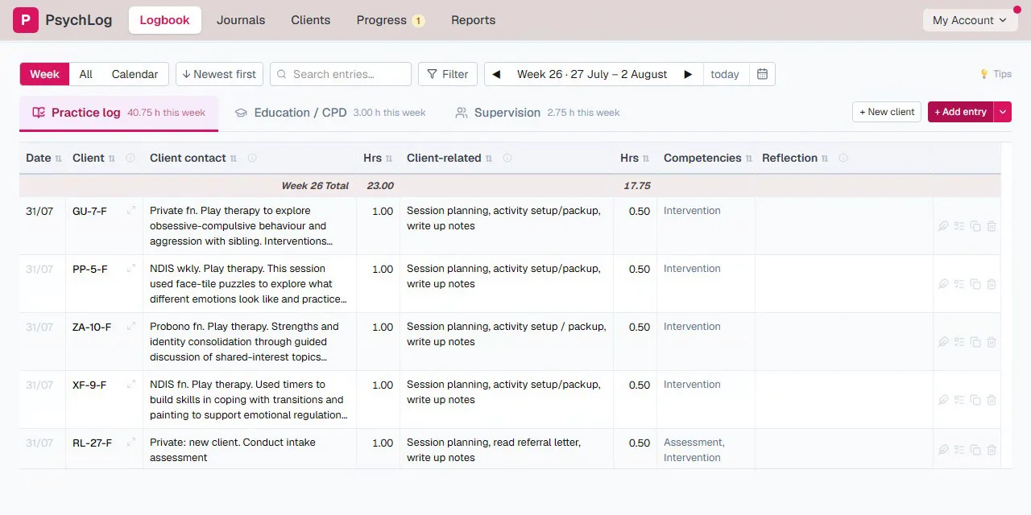Click info icon beside Client-related column
The image size is (1031, 515).
pos(507,158)
